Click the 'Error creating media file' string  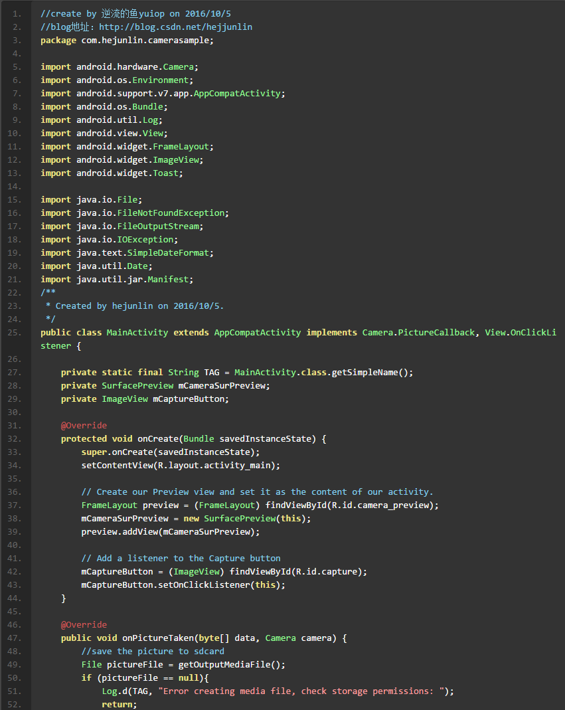click(301, 691)
